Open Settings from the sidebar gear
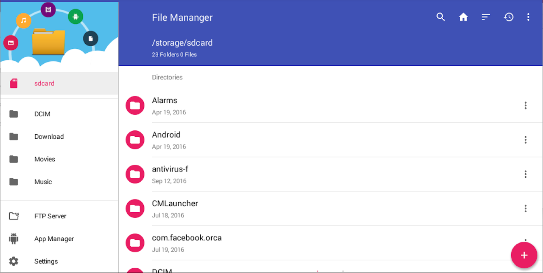 46,261
